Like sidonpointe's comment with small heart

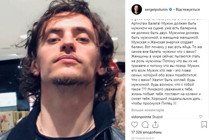201,117
